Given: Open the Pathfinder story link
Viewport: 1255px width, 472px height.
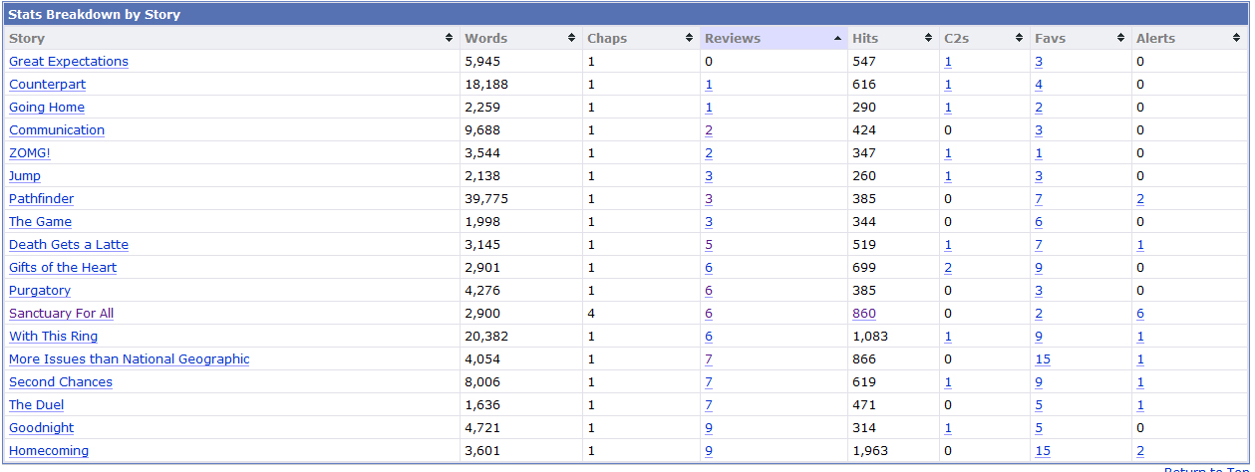Looking at the screenshot, I should point(41,199).
